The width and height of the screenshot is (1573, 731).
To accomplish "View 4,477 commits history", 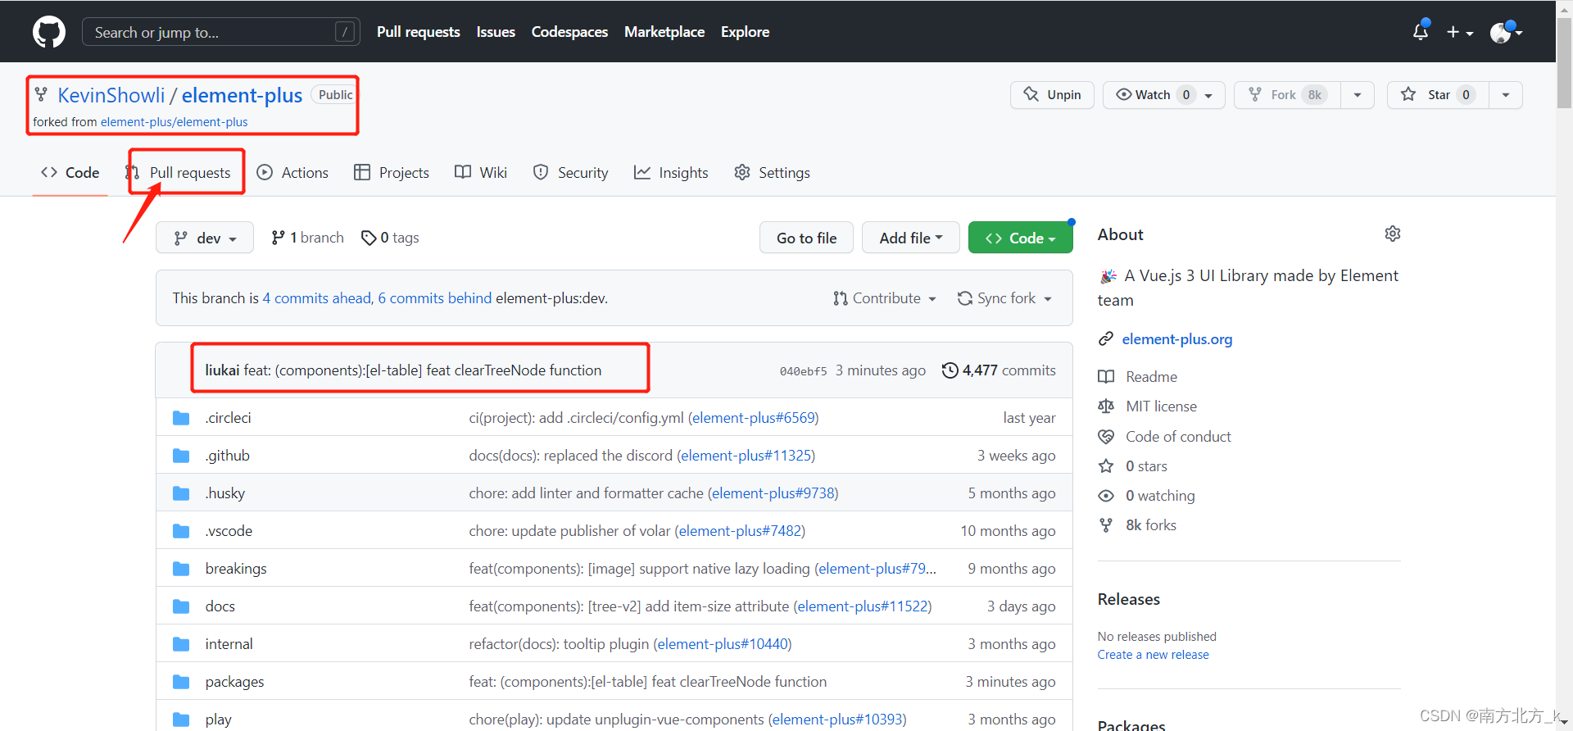I will (999, 370).
